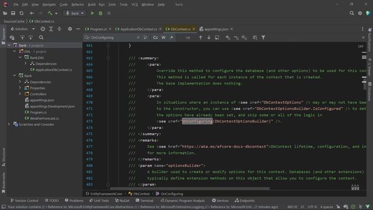373x210 pixels.
Task: Open the Problems tool window
Action: pyautogui.click(x=74, y=201)
